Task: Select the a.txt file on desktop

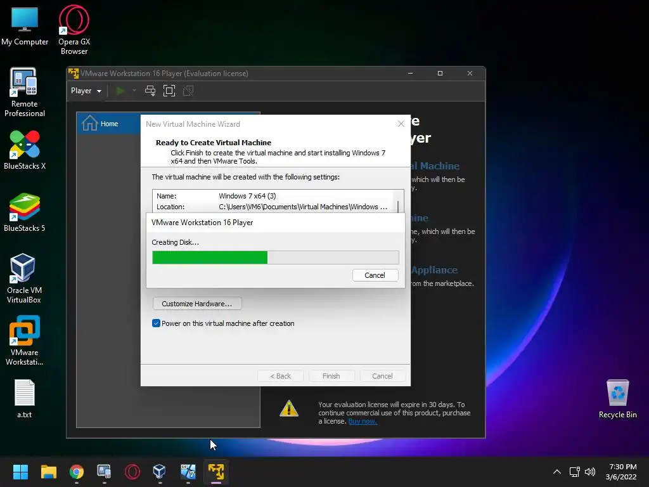Action: coord(25,399)
